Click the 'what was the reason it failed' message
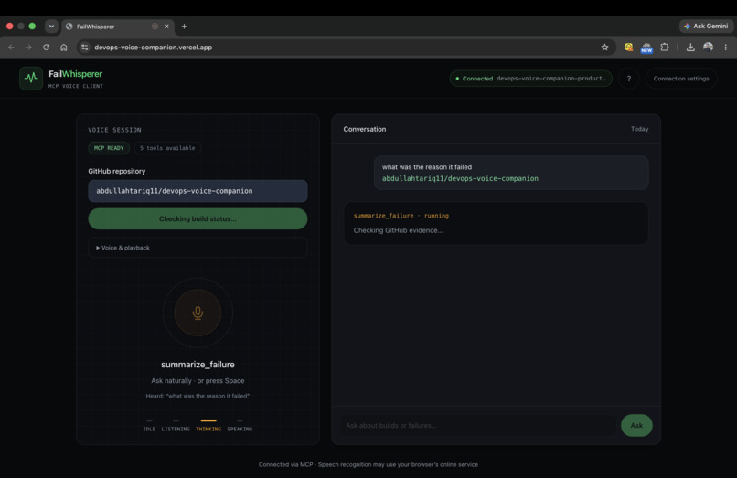737x478 pixels. 427,167
